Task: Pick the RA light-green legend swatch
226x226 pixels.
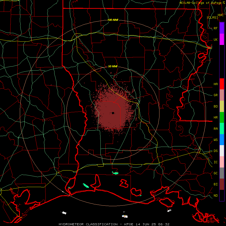Action: click(x=222, y=129)
